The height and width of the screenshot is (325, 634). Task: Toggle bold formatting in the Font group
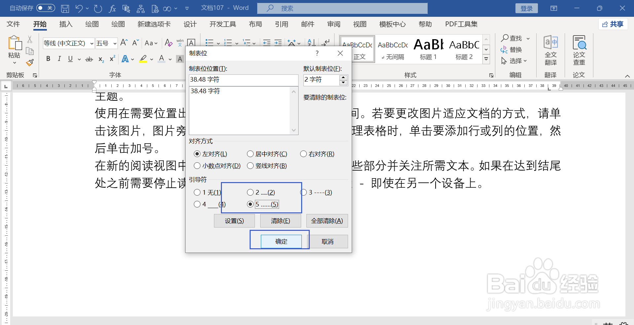click(48, 59)
